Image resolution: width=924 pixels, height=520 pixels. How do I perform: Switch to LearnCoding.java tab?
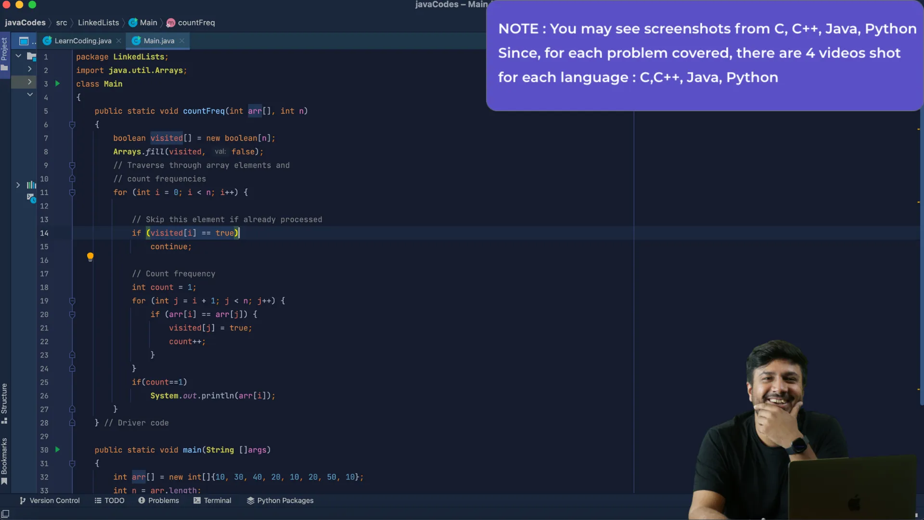83,41
